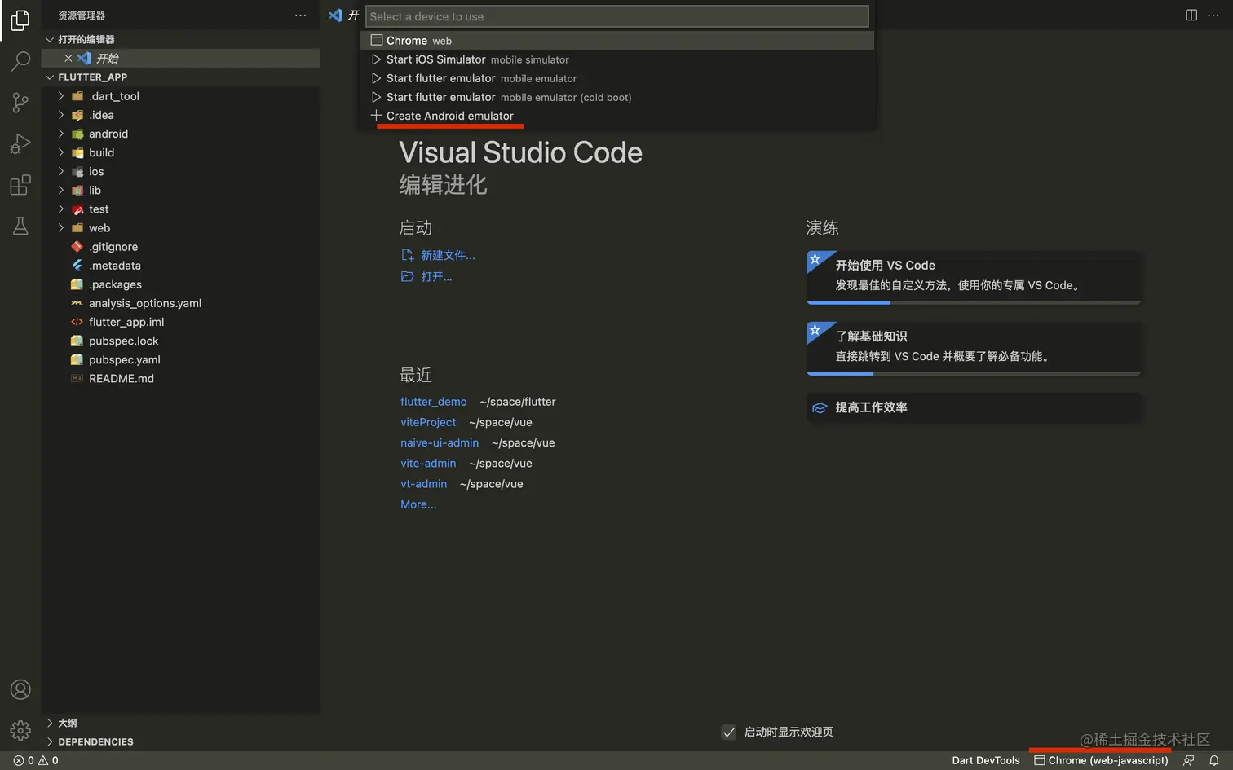Image resolution: width=1233 pixels, height=770 pixels.
Task: Collapse the 打开的编辑器 section
Action: [50, 39]
